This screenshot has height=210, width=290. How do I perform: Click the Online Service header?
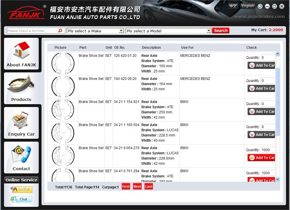[x=21, y=180]
